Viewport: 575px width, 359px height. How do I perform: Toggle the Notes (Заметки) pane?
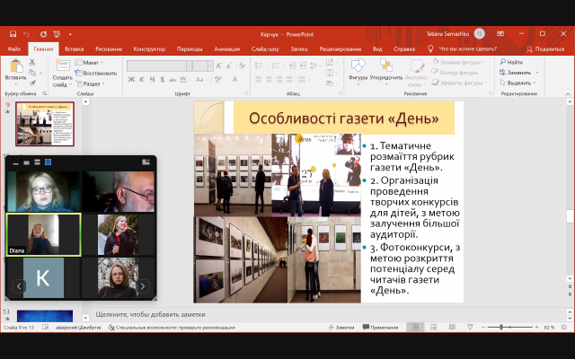click(341, 328)
